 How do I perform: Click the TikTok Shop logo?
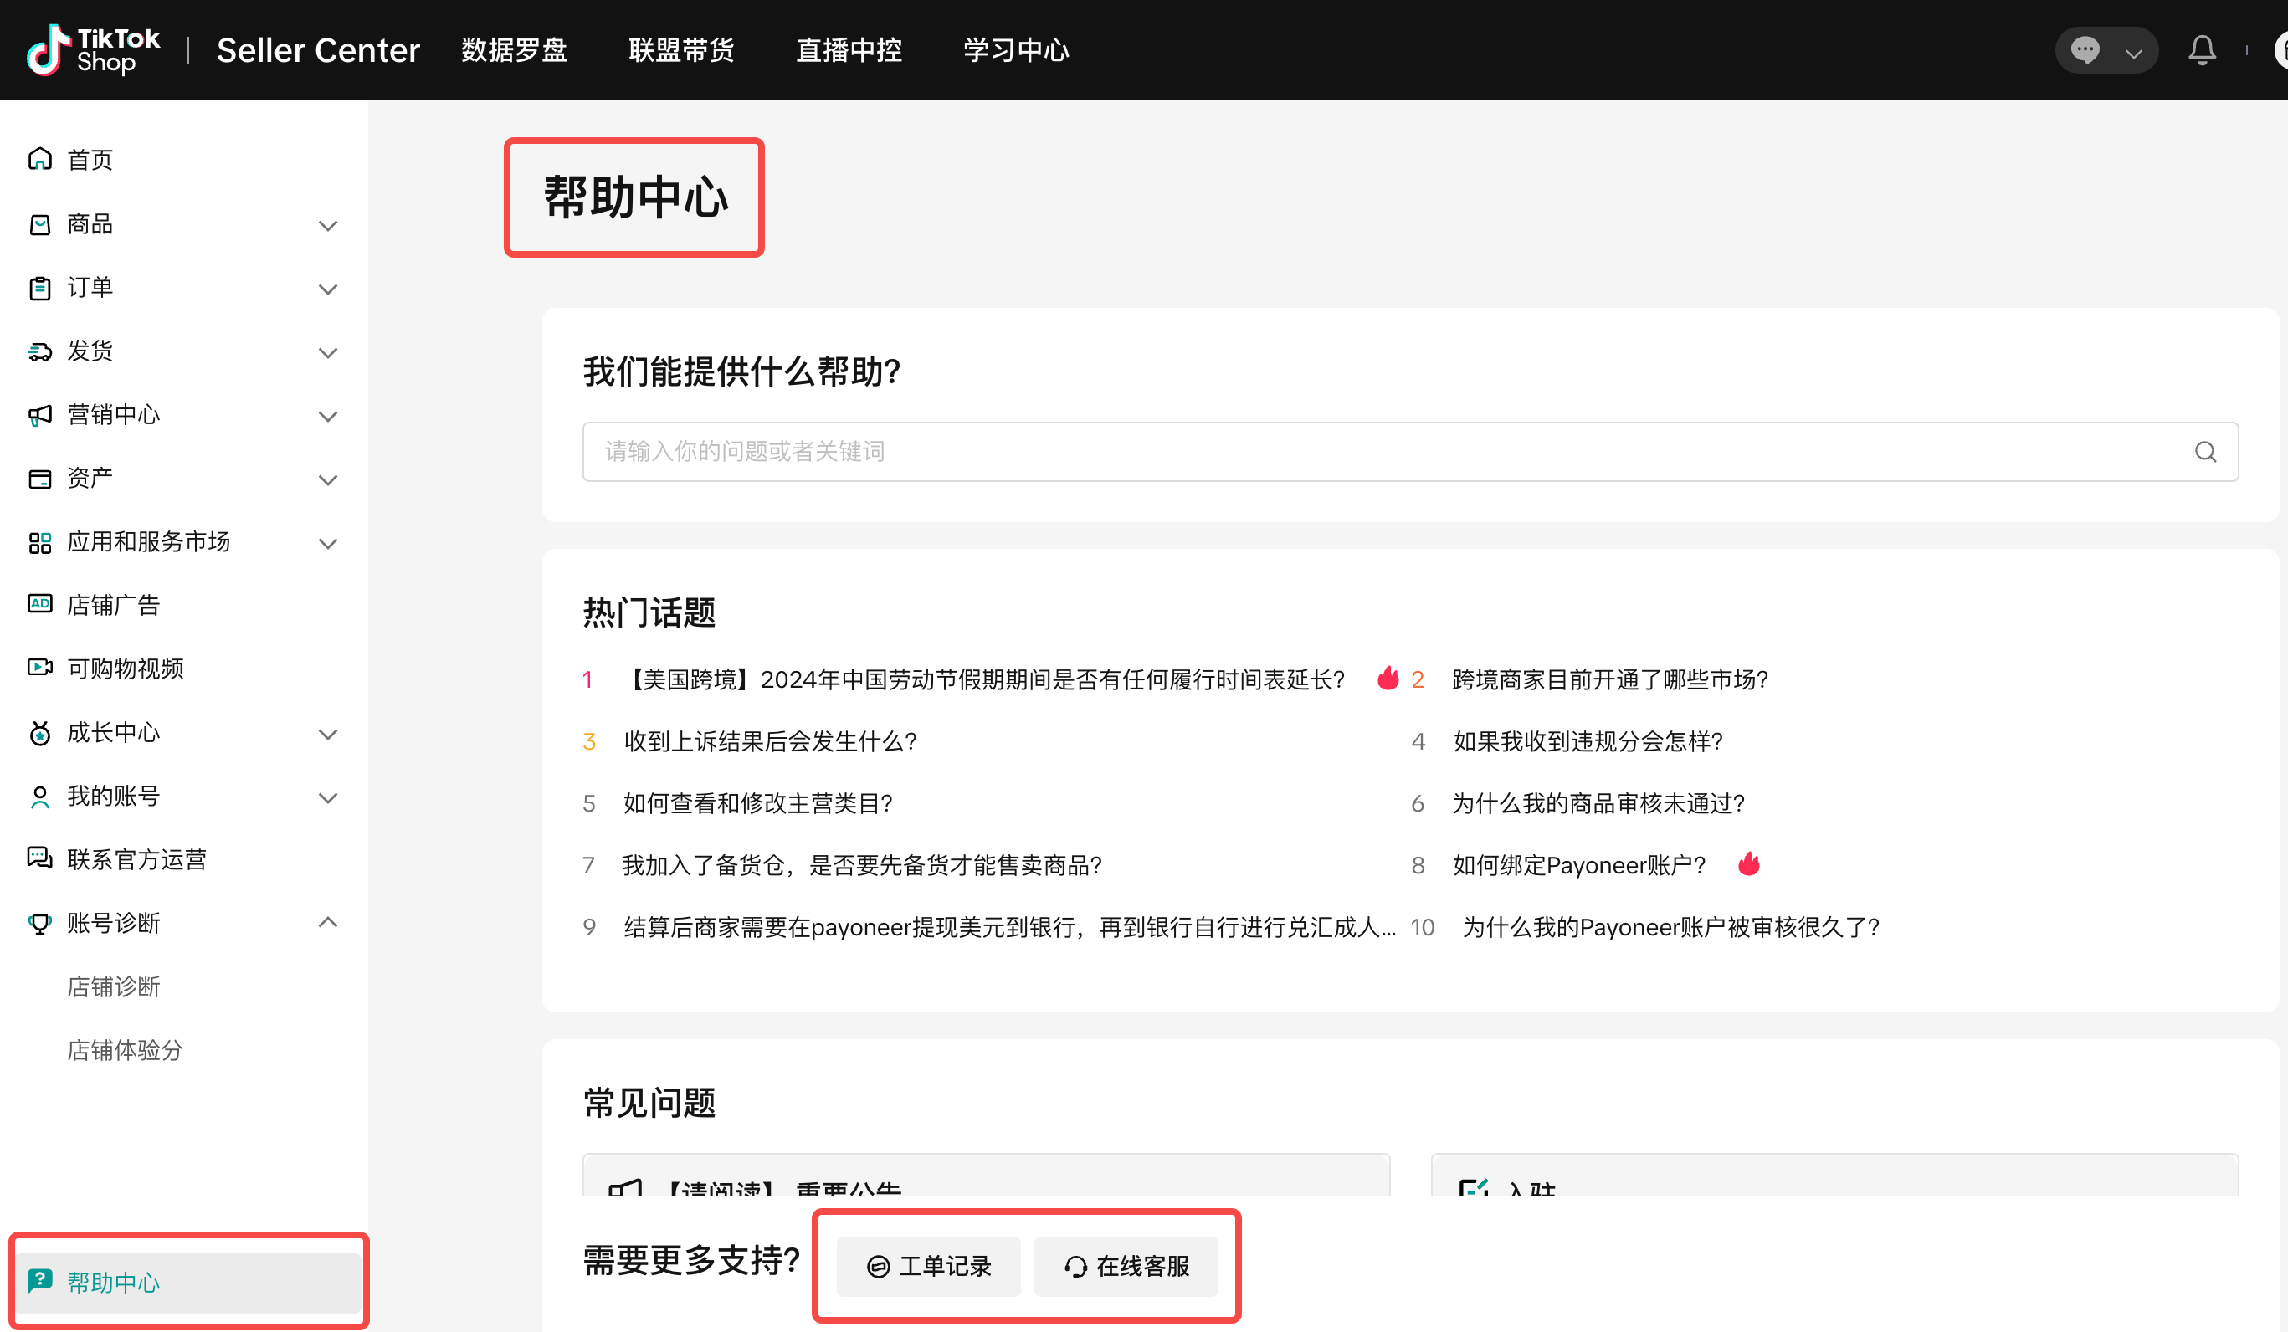coord(94,50)
